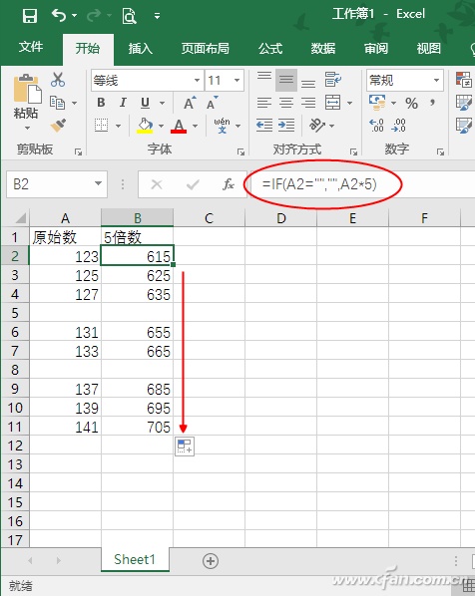Open Customize Quick Access Toolbar dropdown
The width and height of the screenshot is (475, 596).
tap(157, 16)
